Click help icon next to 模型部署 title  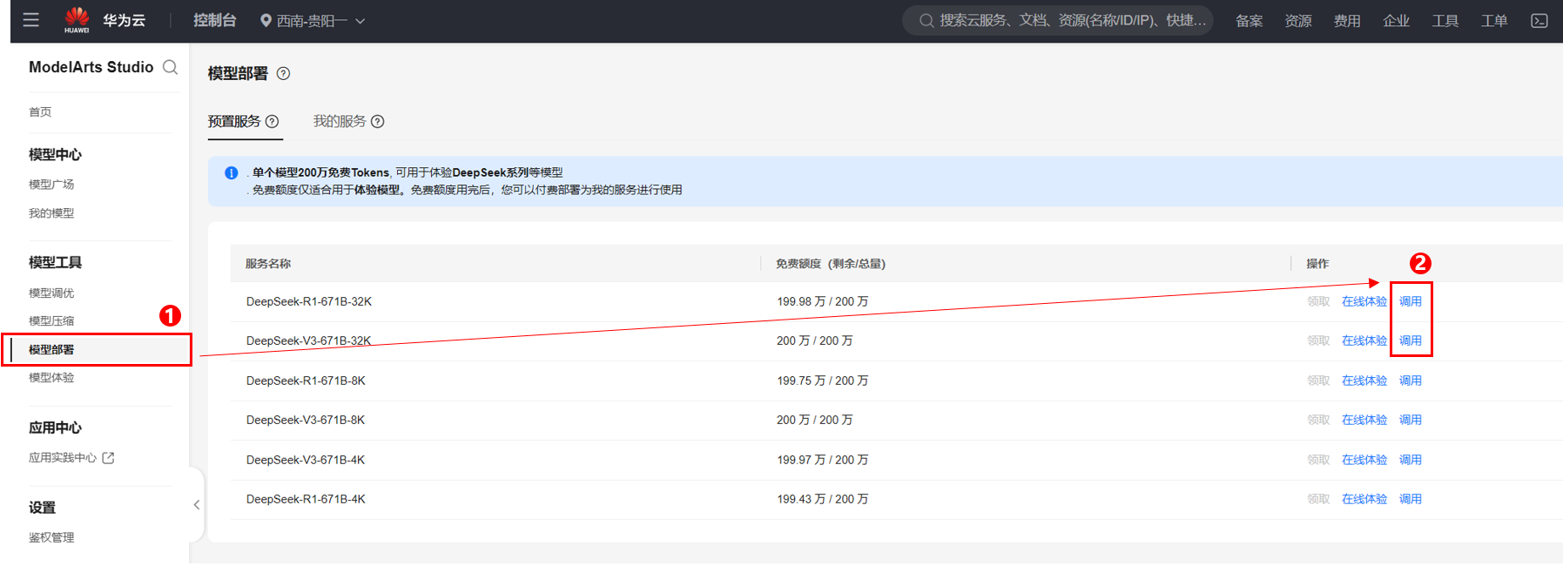click(283, 73)
